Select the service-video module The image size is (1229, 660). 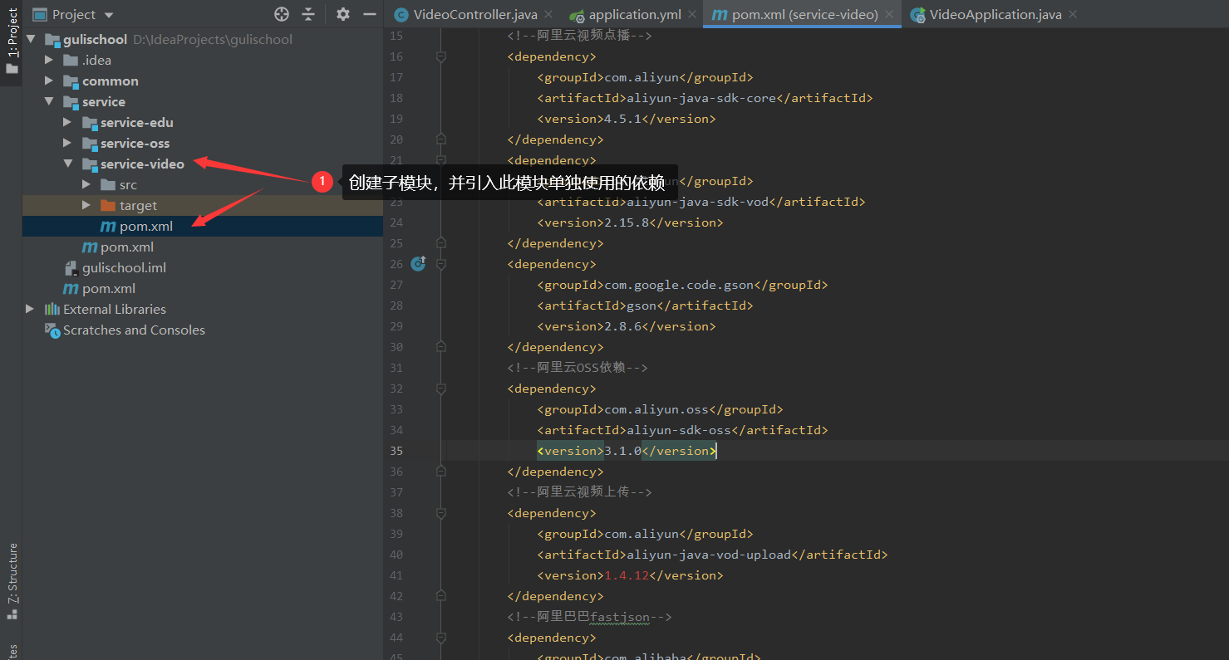(x=142, y=164)
